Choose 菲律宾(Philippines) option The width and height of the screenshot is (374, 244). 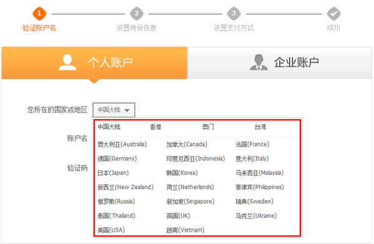click(260, 187)
